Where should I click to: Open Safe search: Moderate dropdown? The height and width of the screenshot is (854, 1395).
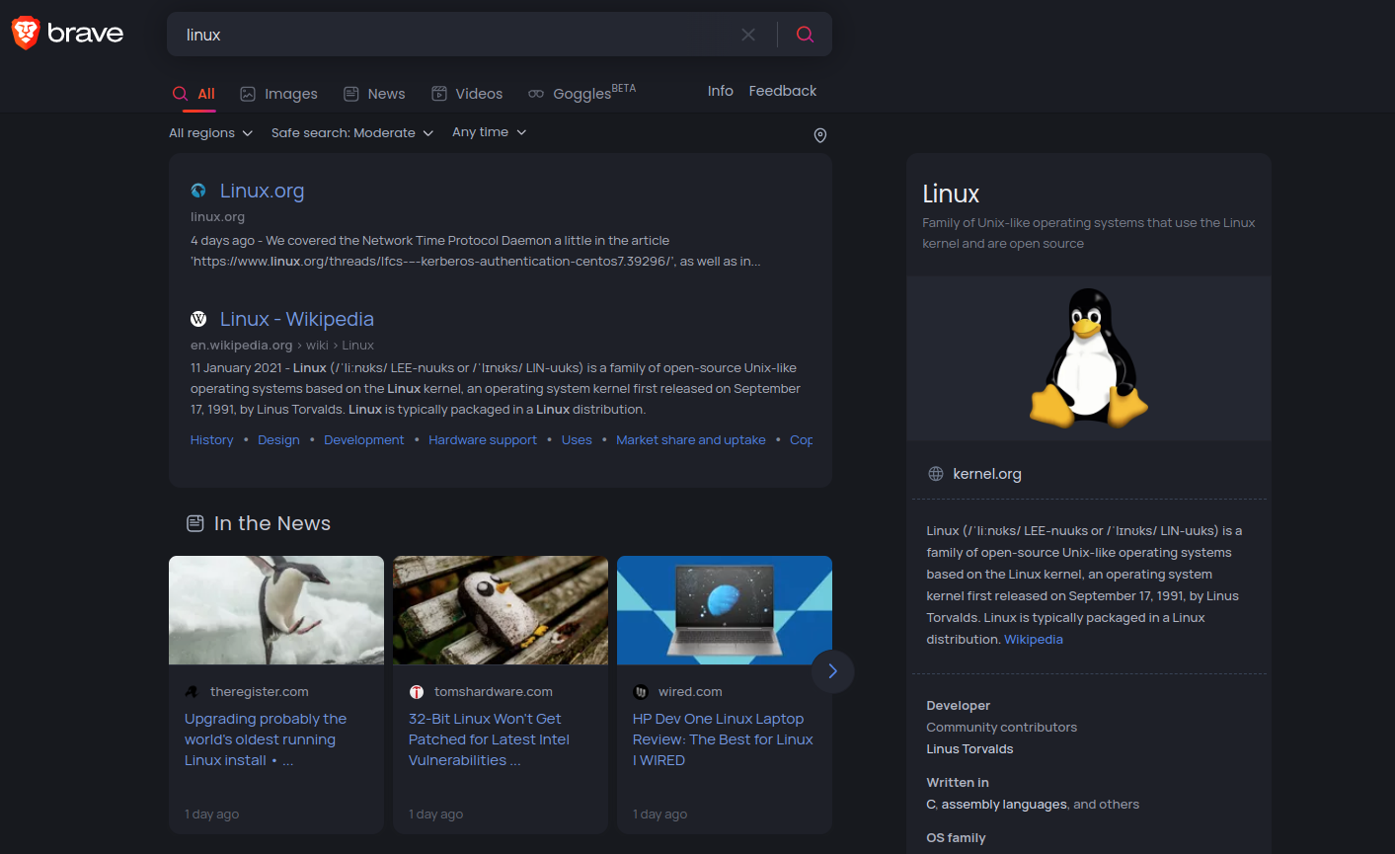352,133
